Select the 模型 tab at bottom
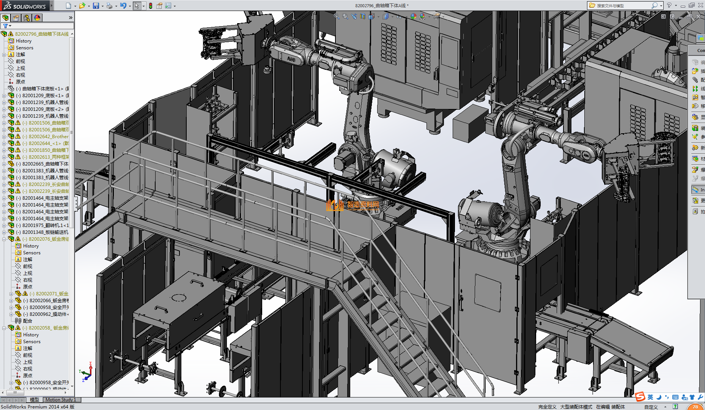The image size is (705, 410). (x=34, y=400)
